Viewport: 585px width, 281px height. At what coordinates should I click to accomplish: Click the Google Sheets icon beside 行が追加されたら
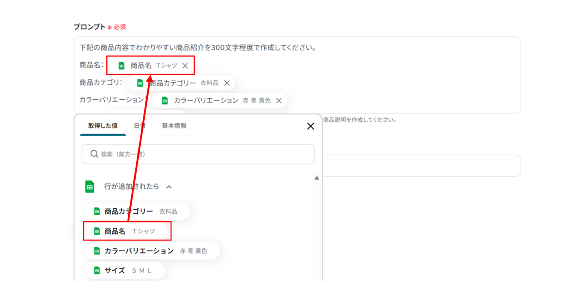[90, 187]
